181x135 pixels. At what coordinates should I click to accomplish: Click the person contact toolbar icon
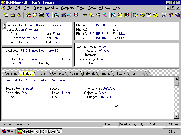pos(19,15)
